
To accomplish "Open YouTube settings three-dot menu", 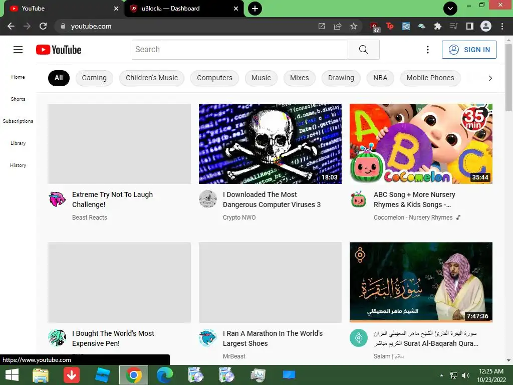I will tap(428, 50).
